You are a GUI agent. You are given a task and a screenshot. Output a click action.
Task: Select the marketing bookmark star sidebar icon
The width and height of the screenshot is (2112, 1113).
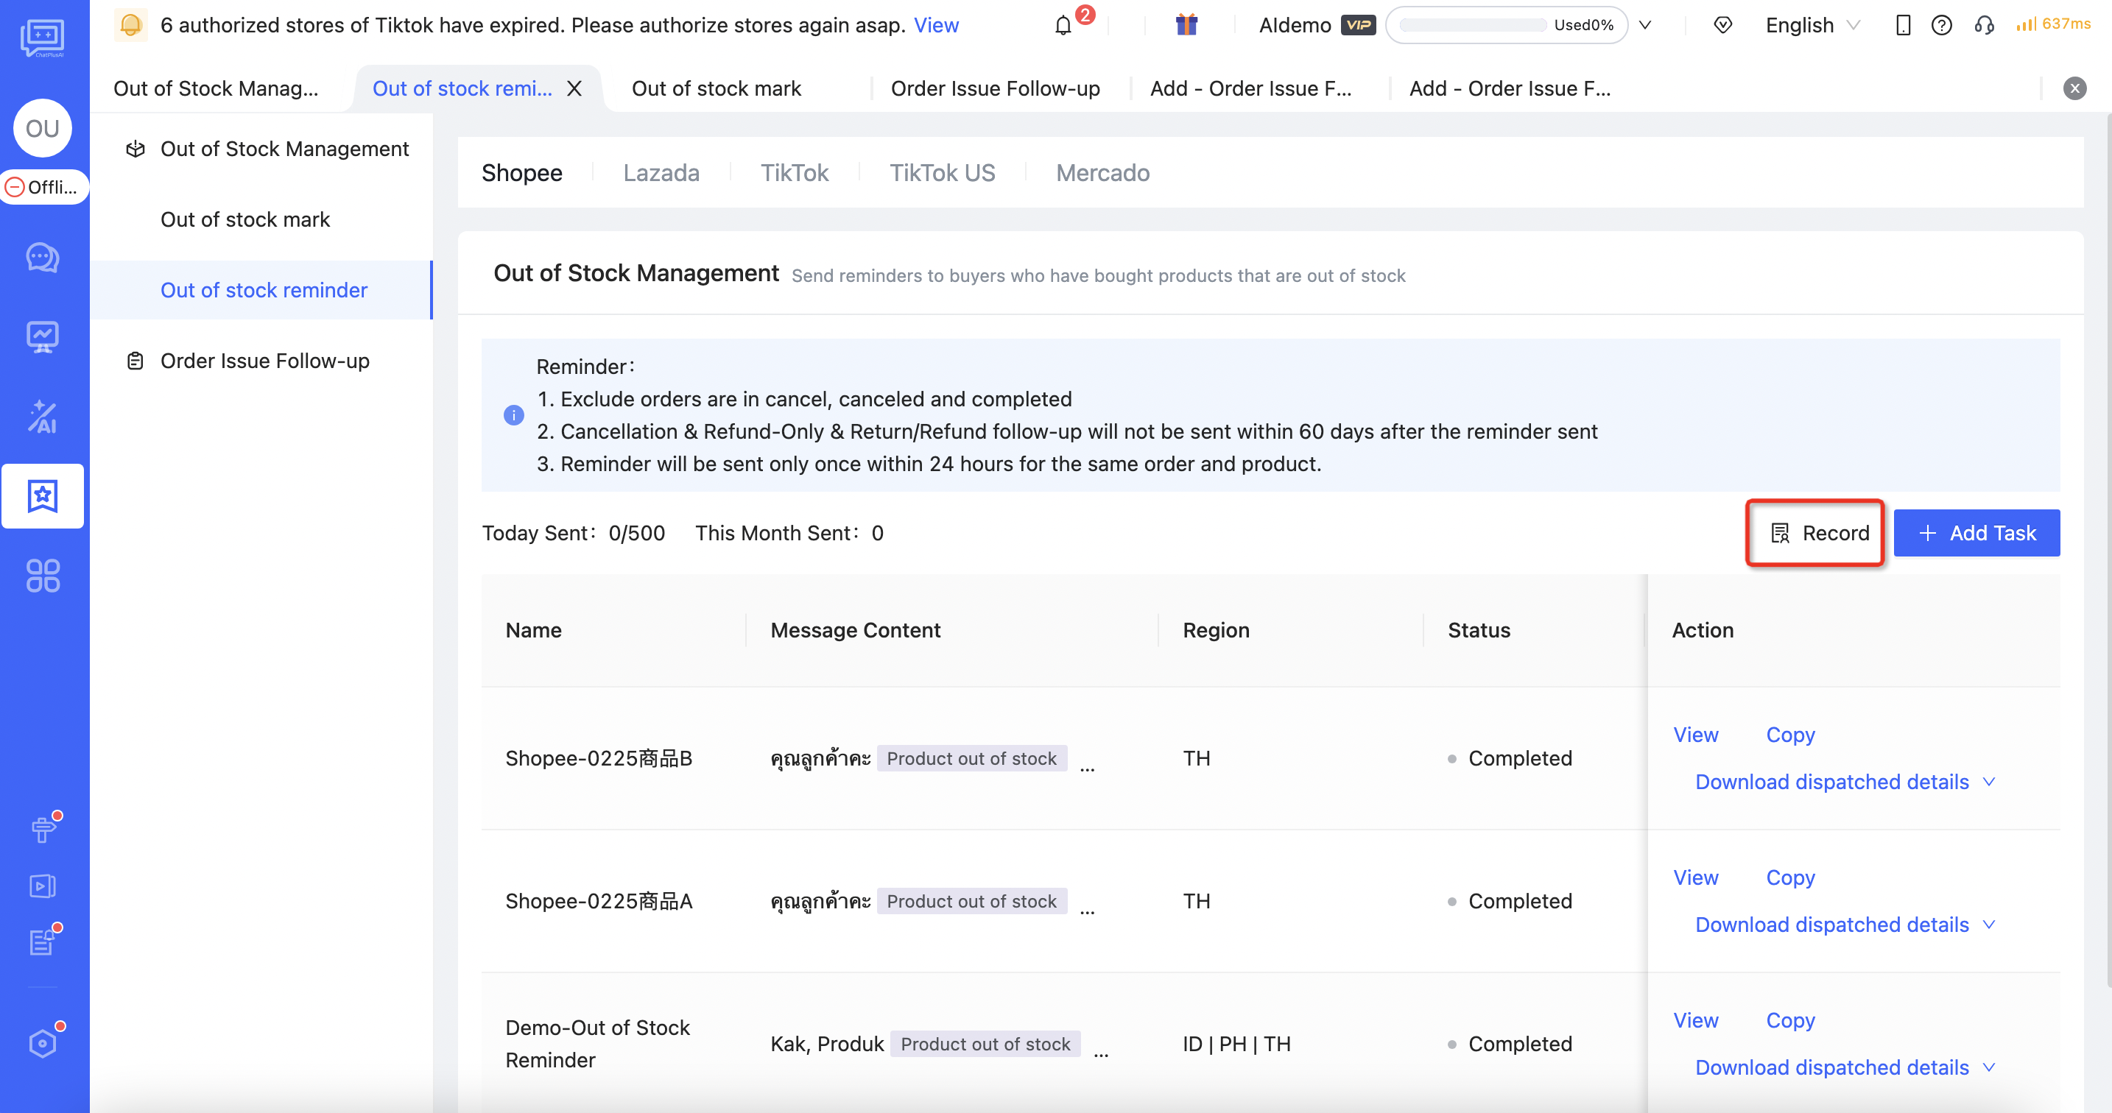pos(43,496)
